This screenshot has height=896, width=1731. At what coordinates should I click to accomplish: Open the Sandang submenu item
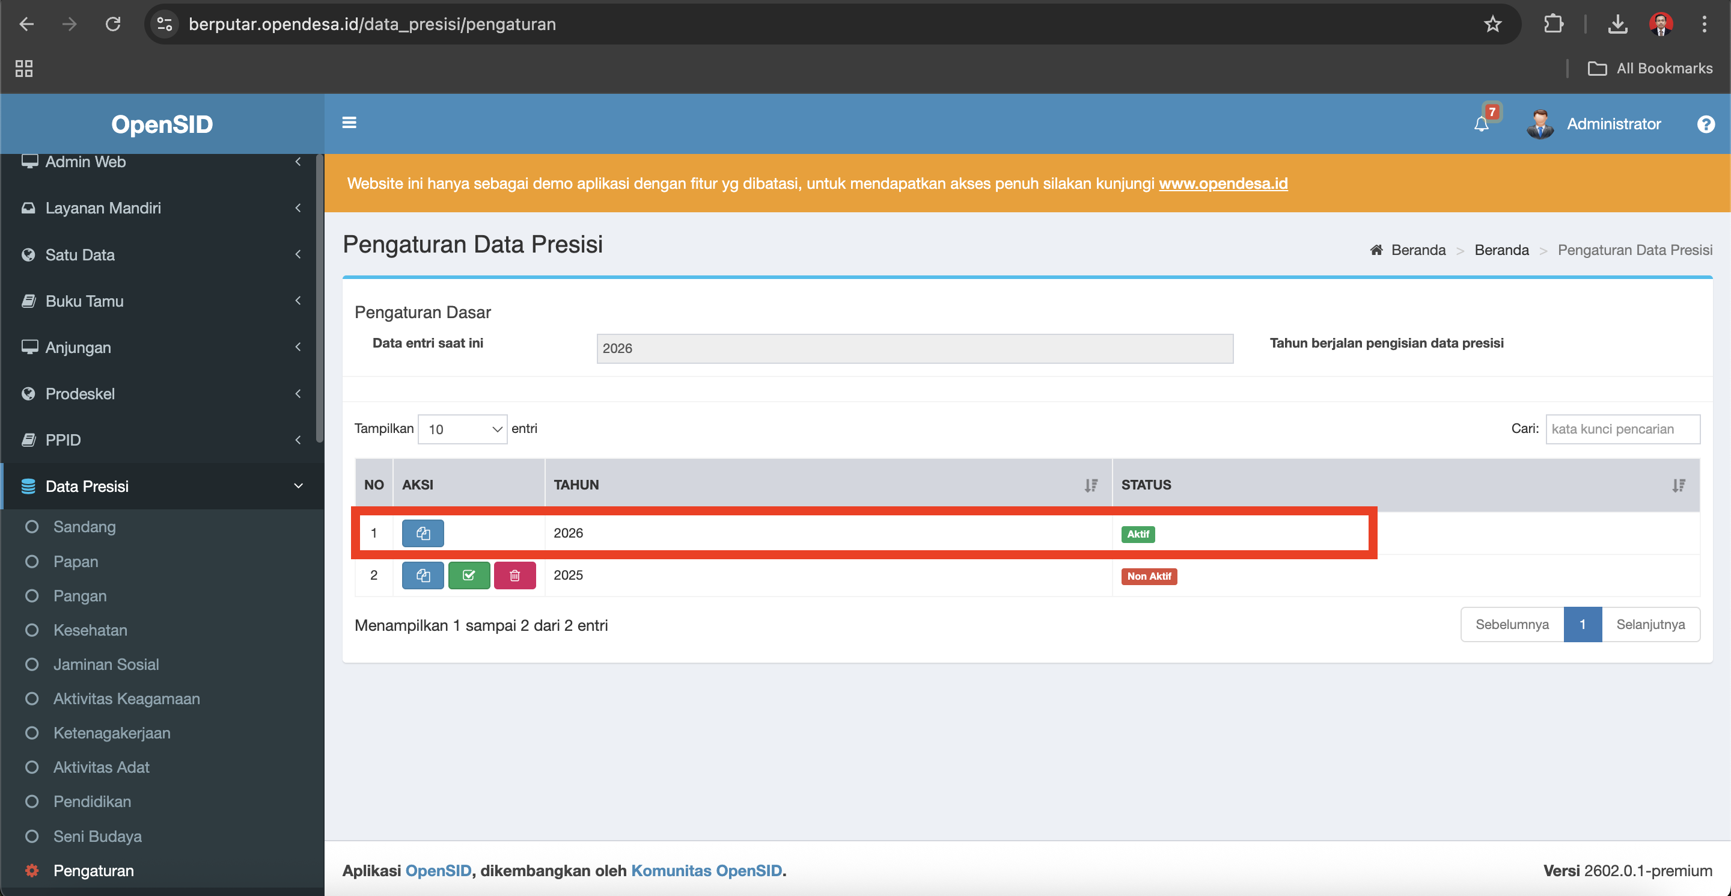point(84,526)
